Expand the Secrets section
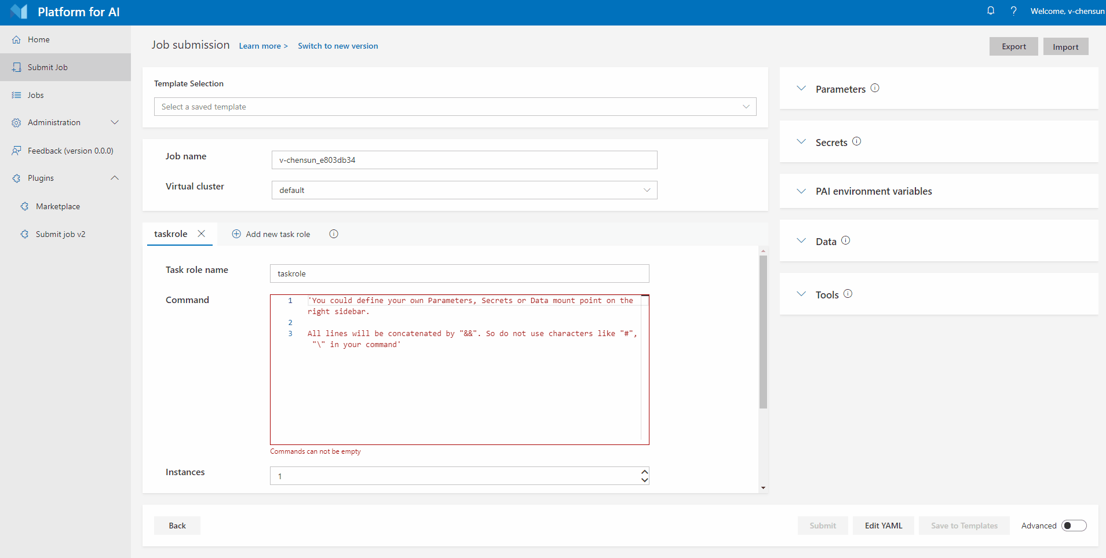The image size is (1106, 558). 801,141
